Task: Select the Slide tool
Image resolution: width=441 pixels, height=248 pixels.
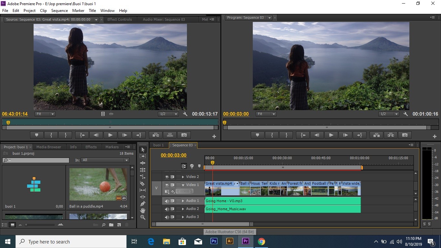Action: coord(143,197)
